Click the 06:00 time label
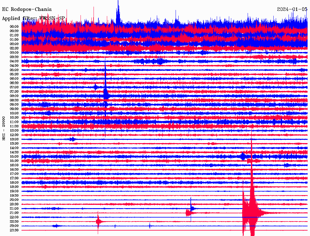310x236 pixels. (x=14, y=79)
